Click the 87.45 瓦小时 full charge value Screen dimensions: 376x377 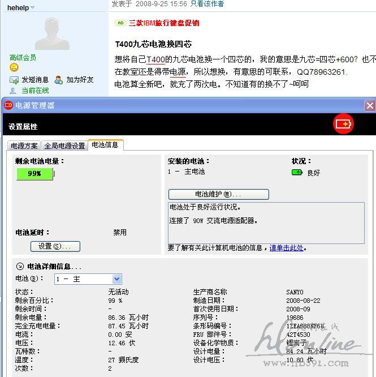[x=128, y=326]
